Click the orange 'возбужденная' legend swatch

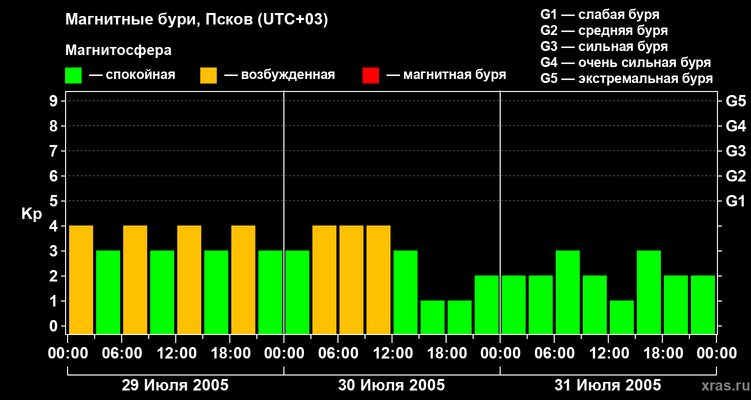pyautogui.click(x=208, y=75)
